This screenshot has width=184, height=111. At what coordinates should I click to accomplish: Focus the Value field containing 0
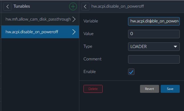point(154,34)
